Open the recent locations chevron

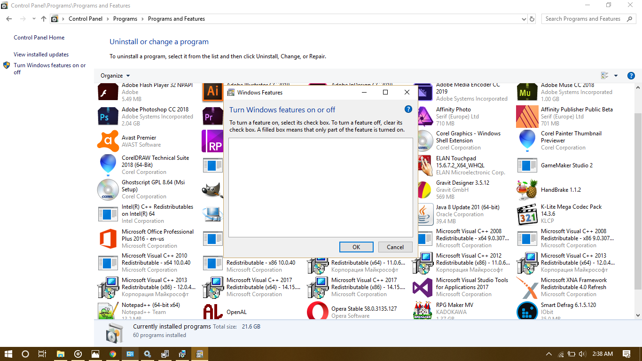point(34,19)
